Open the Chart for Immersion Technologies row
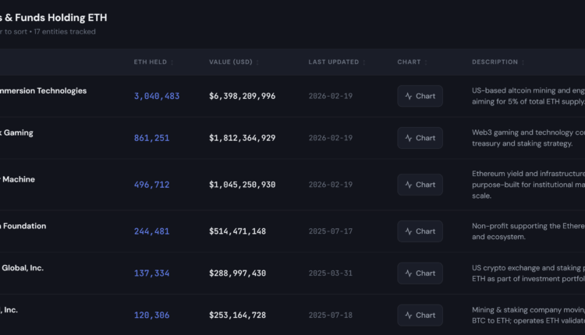The height and width of the screenshot is (335, 585). (420, 96)
